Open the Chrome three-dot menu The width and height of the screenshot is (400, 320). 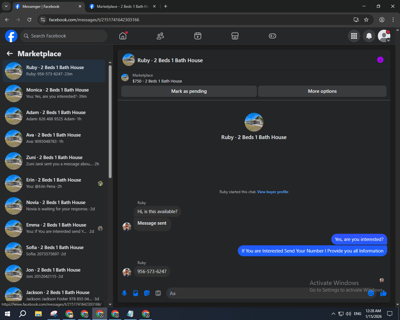tap(393, 20)
